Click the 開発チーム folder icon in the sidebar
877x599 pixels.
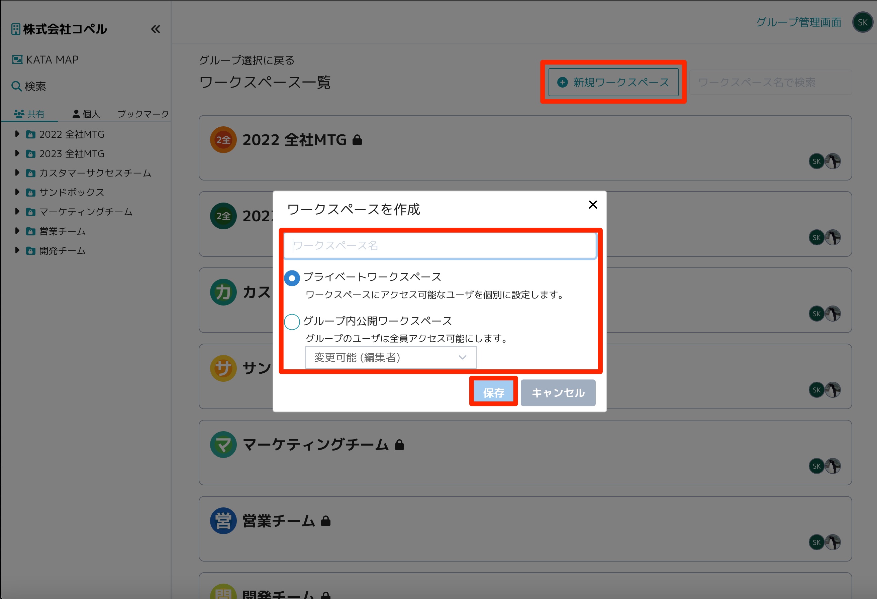[x=30, y=250]
